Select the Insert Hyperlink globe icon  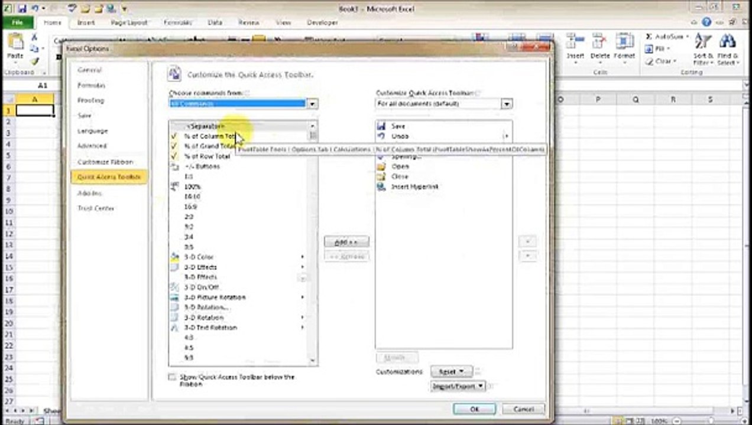[381, 187]
